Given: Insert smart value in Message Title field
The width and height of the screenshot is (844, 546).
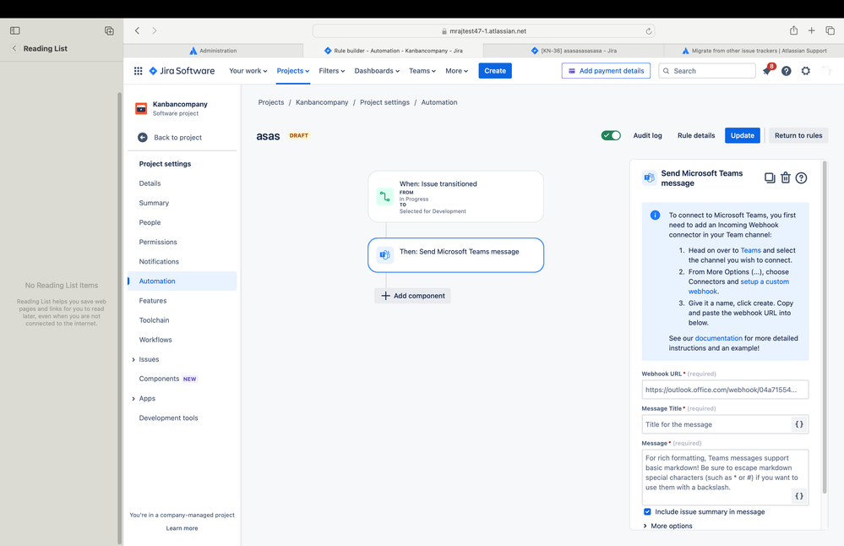Looking at the screenshot, I should click(799, 424).
